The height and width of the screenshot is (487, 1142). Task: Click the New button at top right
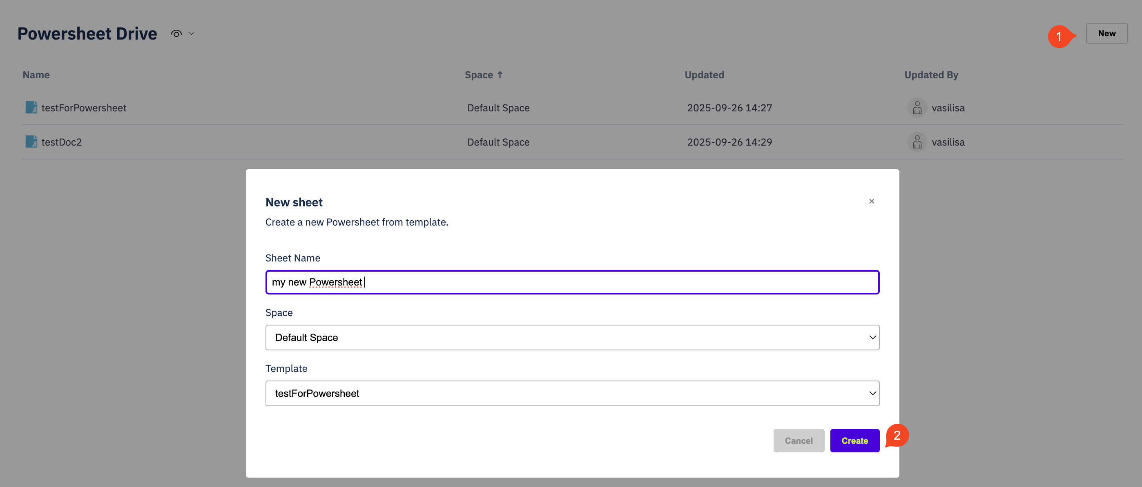click(x=1106, y=33)
